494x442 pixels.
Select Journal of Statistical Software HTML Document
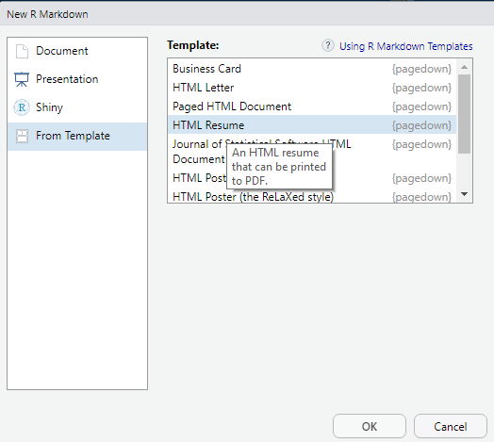point(312,152)
